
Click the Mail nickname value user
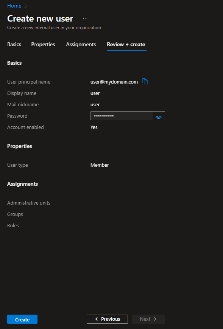click(x=95, y=104)
